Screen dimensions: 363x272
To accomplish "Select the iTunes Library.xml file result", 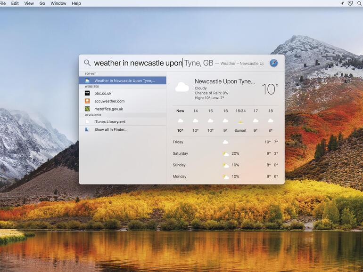I will (109, 121).
